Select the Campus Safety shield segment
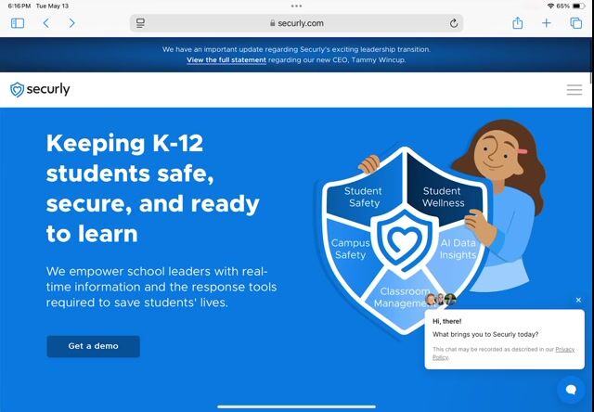 point(349,250)
